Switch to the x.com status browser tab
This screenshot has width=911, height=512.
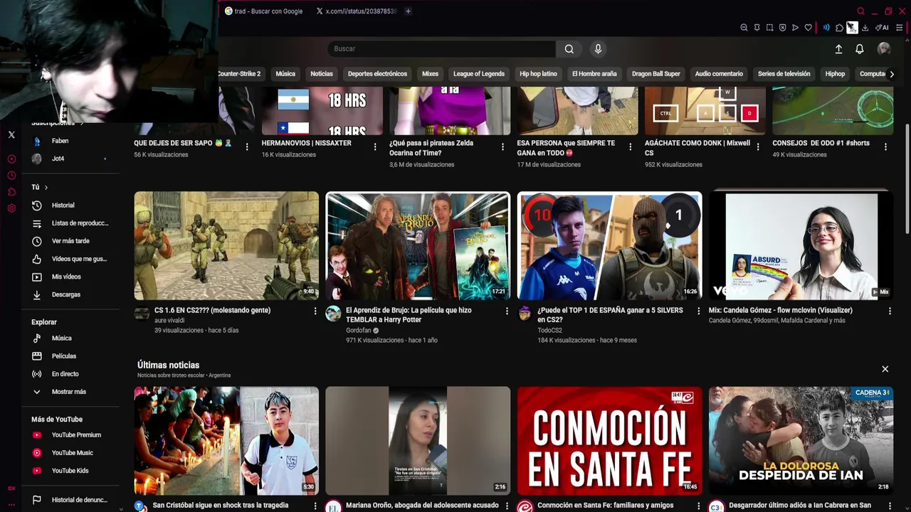(356, 11)
